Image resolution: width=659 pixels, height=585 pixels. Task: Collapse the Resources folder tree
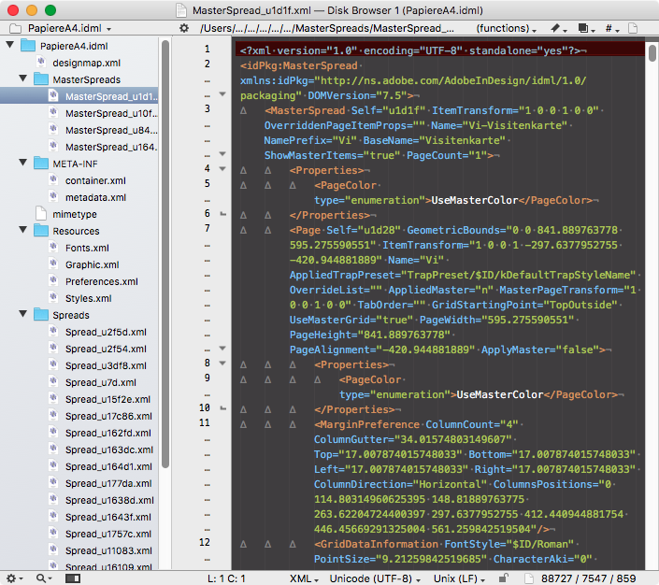[x=24, y=231]
